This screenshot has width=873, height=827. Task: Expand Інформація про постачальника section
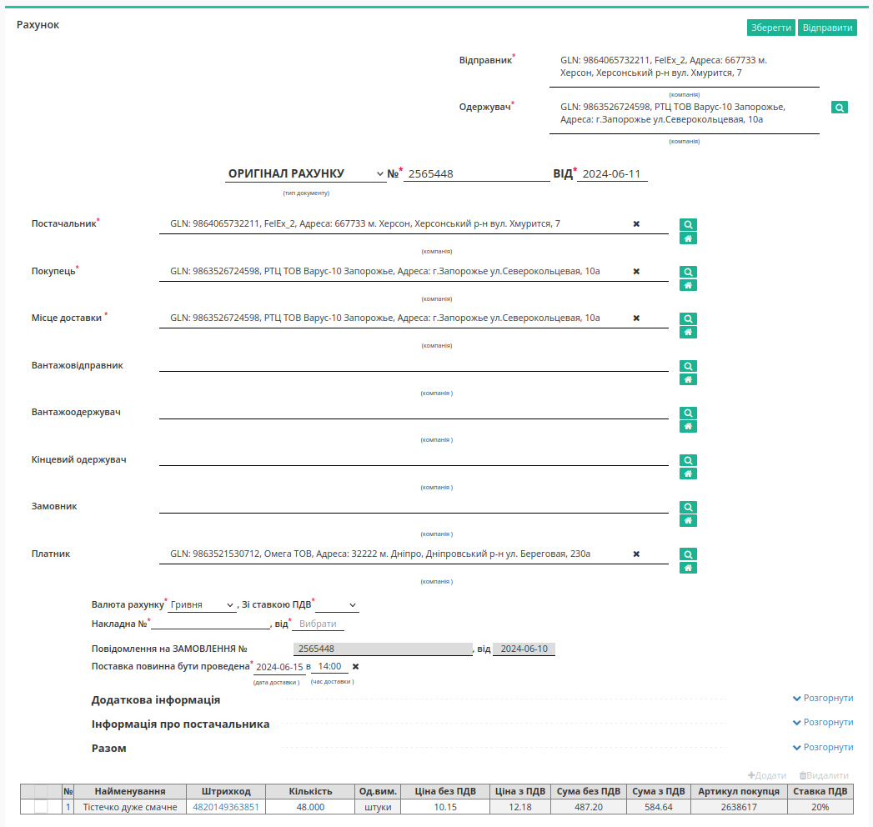pos(823,722)
